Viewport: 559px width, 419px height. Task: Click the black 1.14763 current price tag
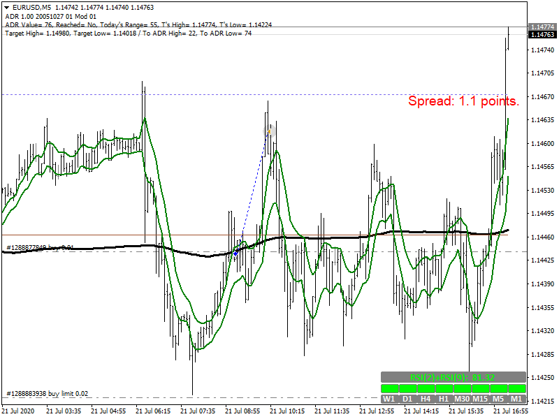(542, 34)
